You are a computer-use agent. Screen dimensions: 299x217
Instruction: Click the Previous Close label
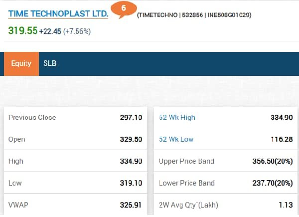pyautogui.click(x=32, y=118)
